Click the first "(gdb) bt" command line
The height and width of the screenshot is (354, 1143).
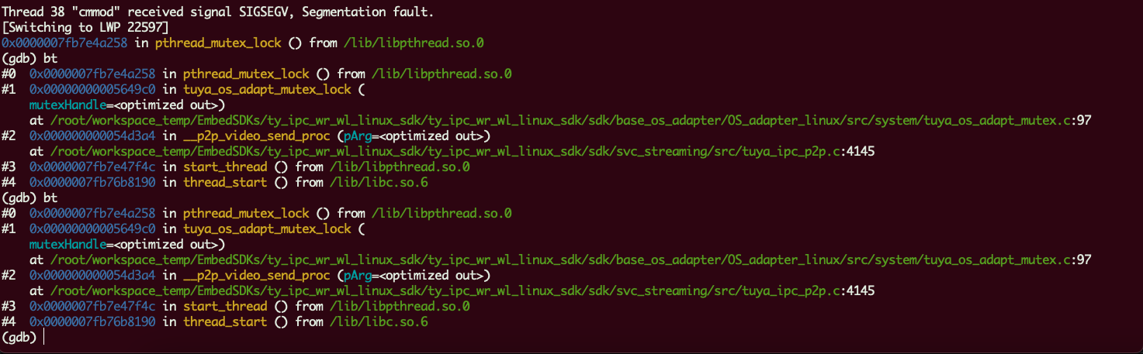[x=29, y=59]
